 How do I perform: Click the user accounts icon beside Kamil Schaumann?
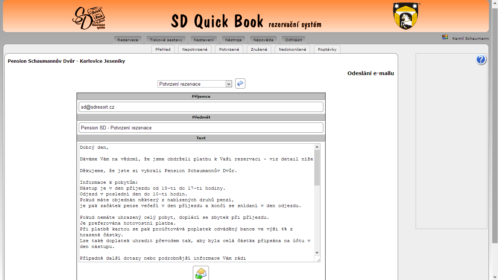(x=445, y=37)
